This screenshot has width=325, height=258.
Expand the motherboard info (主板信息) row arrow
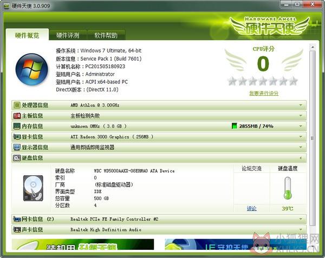click(x=301, y=115)
